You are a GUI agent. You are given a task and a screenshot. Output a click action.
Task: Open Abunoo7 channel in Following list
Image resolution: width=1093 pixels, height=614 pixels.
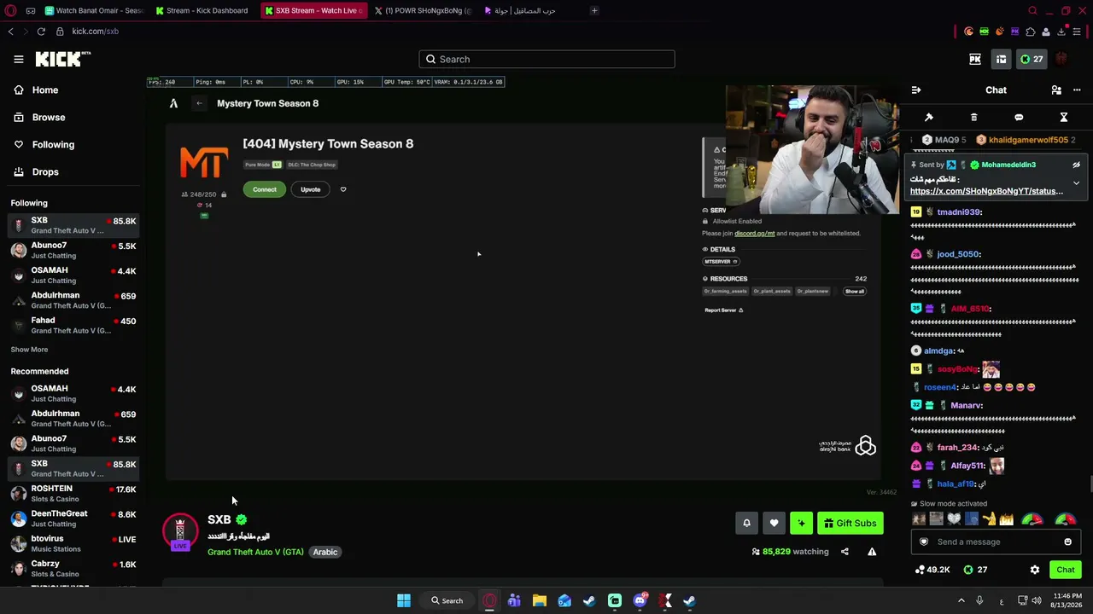click(73, 250)
